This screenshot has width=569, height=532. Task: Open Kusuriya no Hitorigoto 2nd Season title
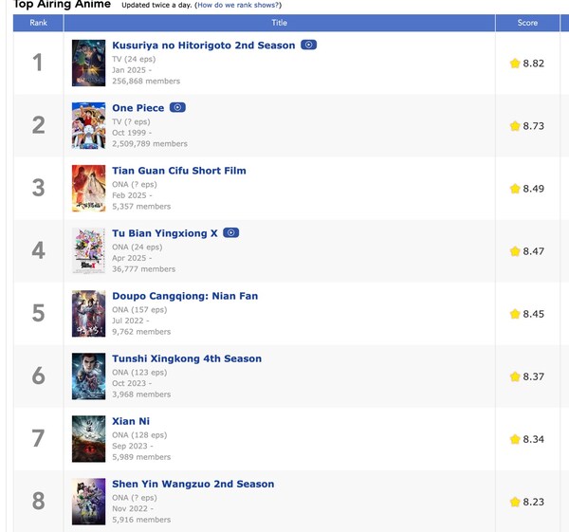[x=203, y=46]
